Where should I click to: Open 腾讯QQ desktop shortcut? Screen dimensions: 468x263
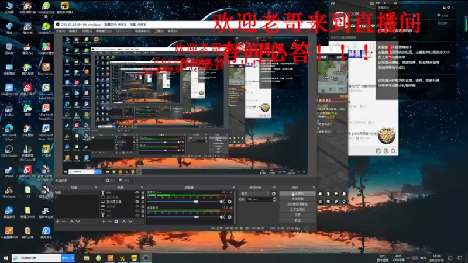click(x=27, y=49)
